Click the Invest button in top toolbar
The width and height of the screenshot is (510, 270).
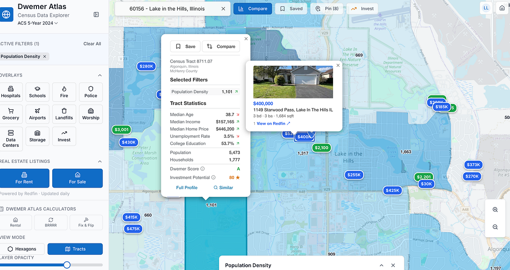point(362,9)
